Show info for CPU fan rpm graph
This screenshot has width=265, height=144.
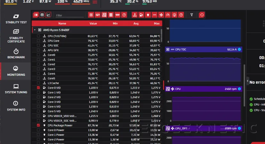(x=239, y=89)
